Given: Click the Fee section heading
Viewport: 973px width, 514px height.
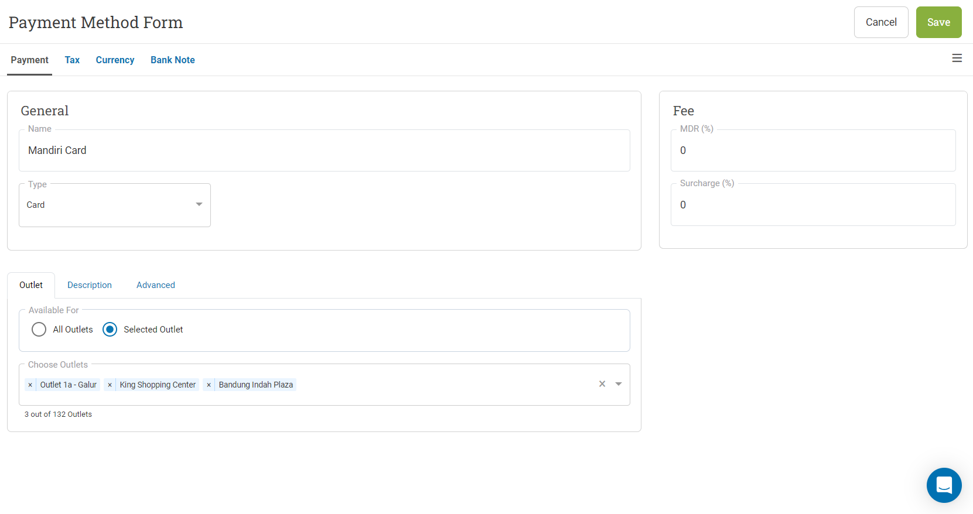Looking at the screenshot, I should [684, 111].
